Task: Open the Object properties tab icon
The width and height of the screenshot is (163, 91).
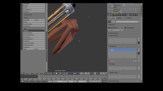Action: point(121,15)
